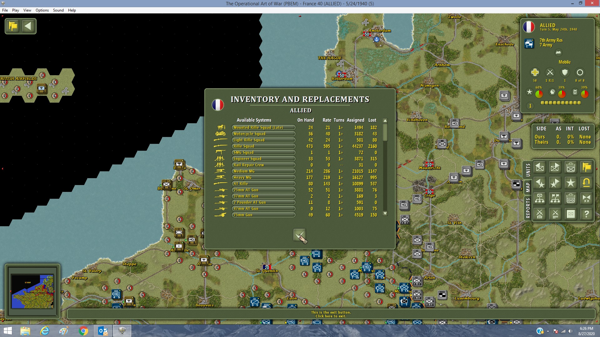This screenshot has width=600, height=337.
Task: Click the order of battle hierarchy icon
Action: [540, 198]
